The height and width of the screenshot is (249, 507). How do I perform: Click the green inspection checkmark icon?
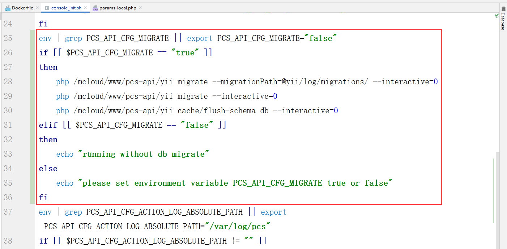coord(496,16)
